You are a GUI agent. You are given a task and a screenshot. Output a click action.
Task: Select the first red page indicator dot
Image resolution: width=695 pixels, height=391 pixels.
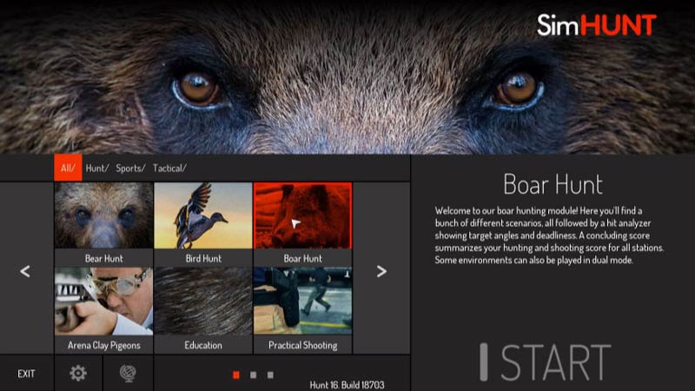236,375
